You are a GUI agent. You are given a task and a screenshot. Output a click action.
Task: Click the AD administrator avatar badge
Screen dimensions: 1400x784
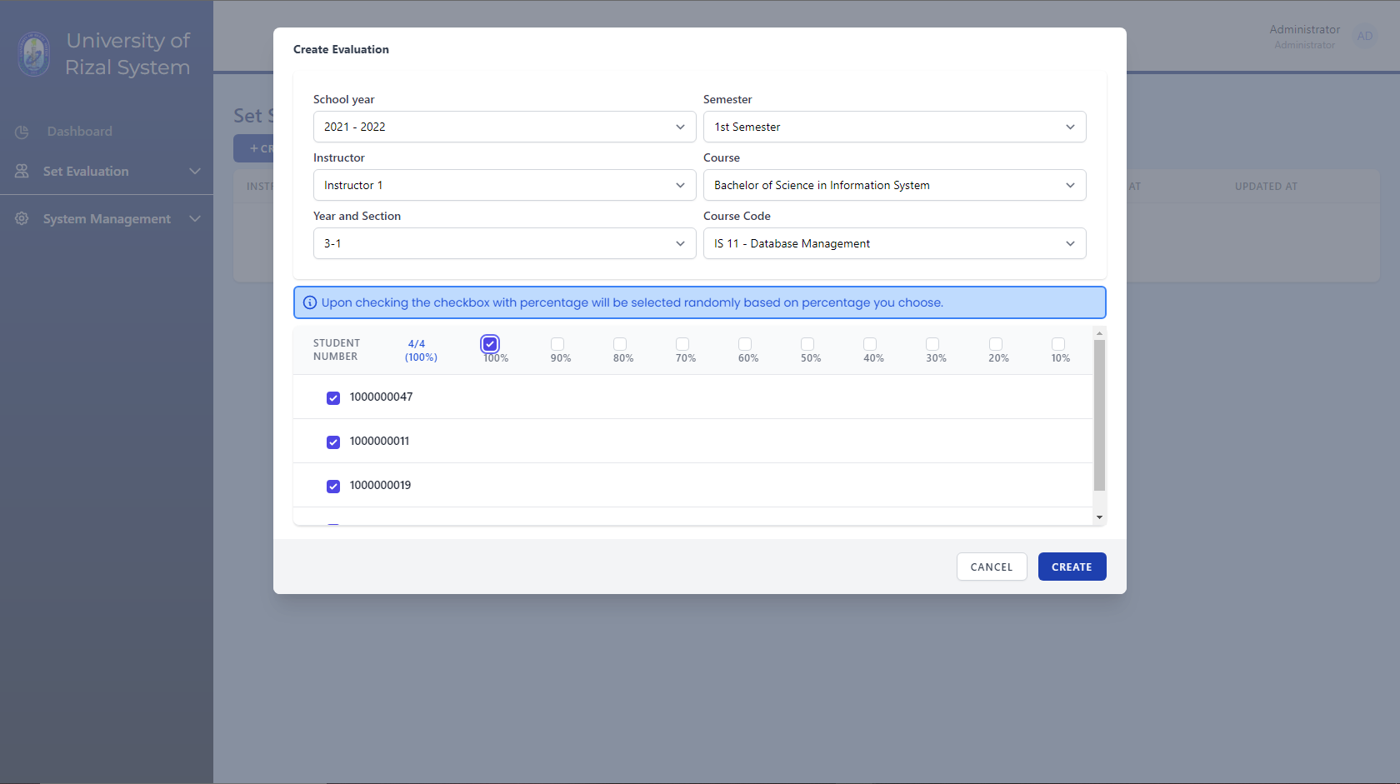tap(1364, 37)
